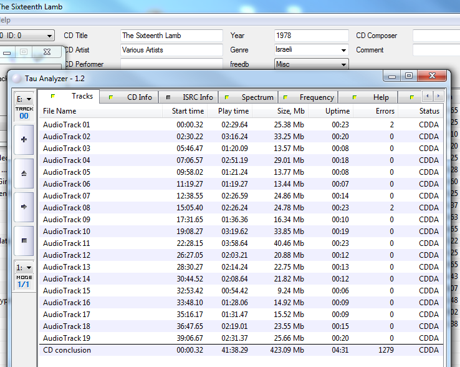Select the AudioTrack 01 row
460x367 pixels.
tap(241, 125)
